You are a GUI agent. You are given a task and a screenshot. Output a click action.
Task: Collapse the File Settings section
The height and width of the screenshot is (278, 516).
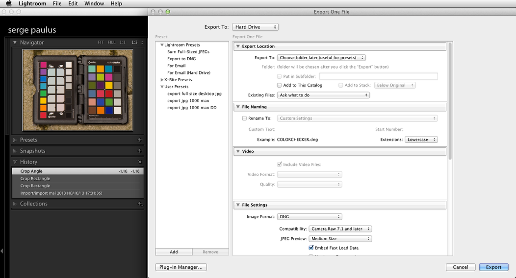(x=238, y=205)
